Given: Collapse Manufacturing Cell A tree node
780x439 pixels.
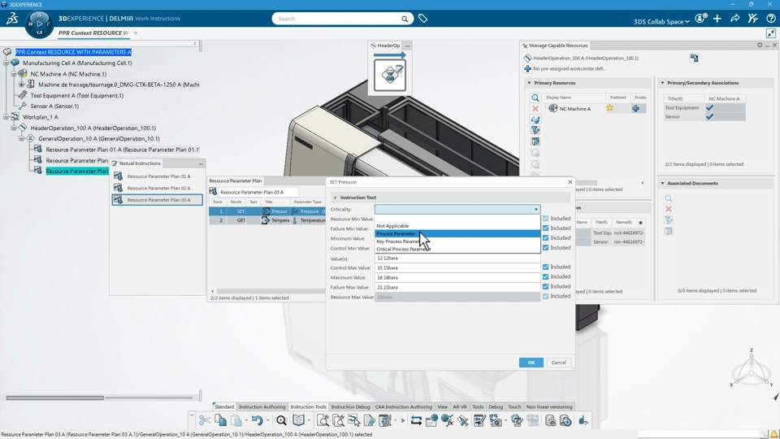Looking at the screenshot, I should coord(6,63).
